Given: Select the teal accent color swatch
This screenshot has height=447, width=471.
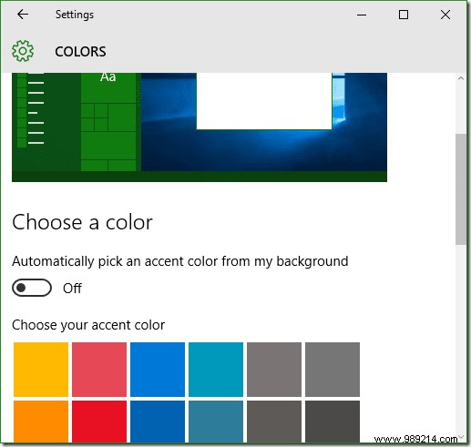Looking at the screenshot, I should (x=216, y=370).
